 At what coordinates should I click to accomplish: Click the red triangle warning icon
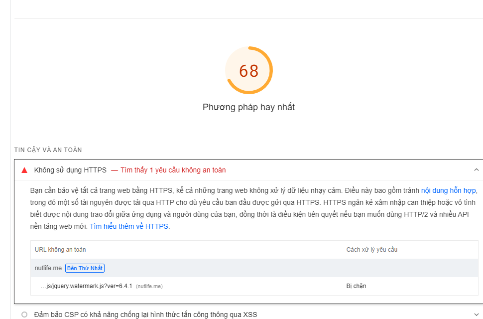(x=24, y=170)
